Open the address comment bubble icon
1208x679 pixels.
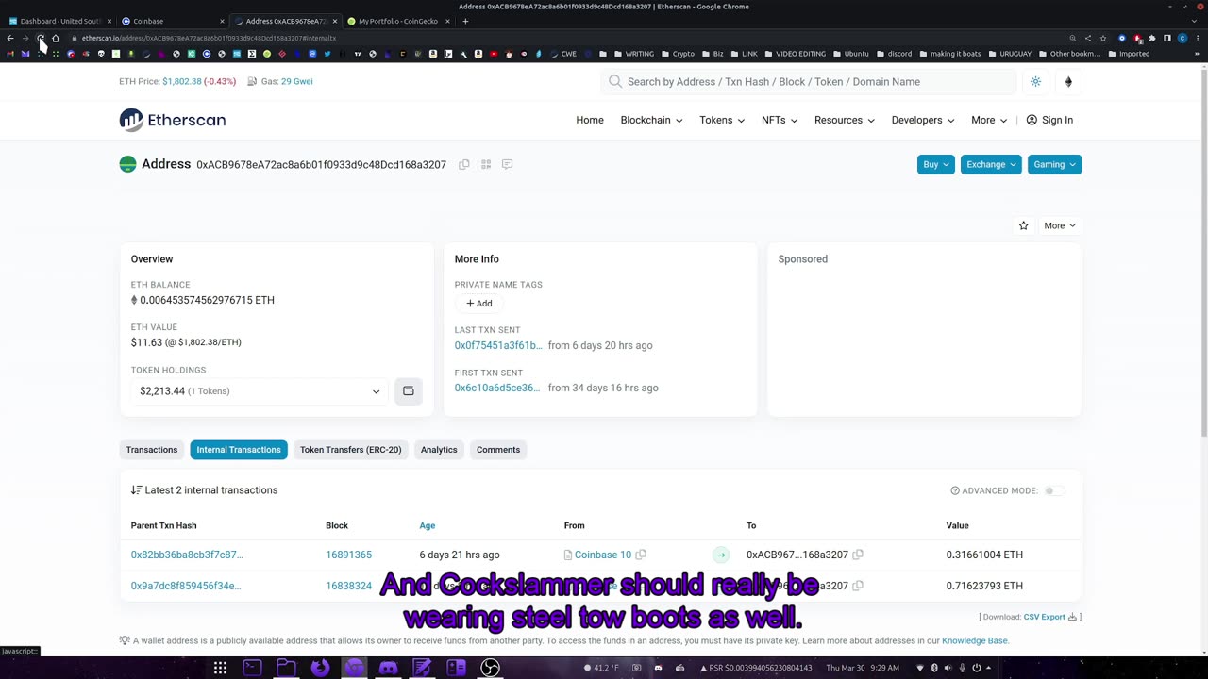click(x=507, y=164)
